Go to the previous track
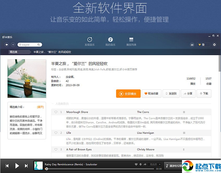Image resolution: width=221 pixels, height=173 pixels. [x=7, y=166]
